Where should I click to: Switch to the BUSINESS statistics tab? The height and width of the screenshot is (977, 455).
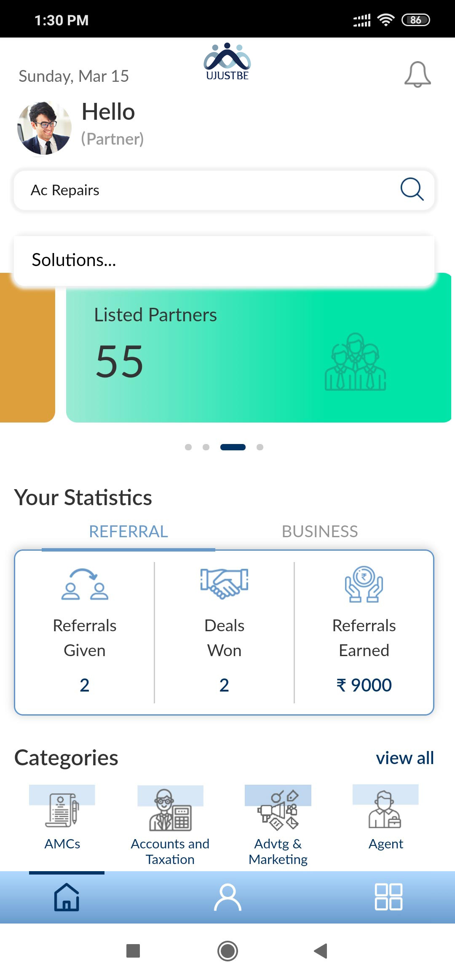[x=320, y=531]
